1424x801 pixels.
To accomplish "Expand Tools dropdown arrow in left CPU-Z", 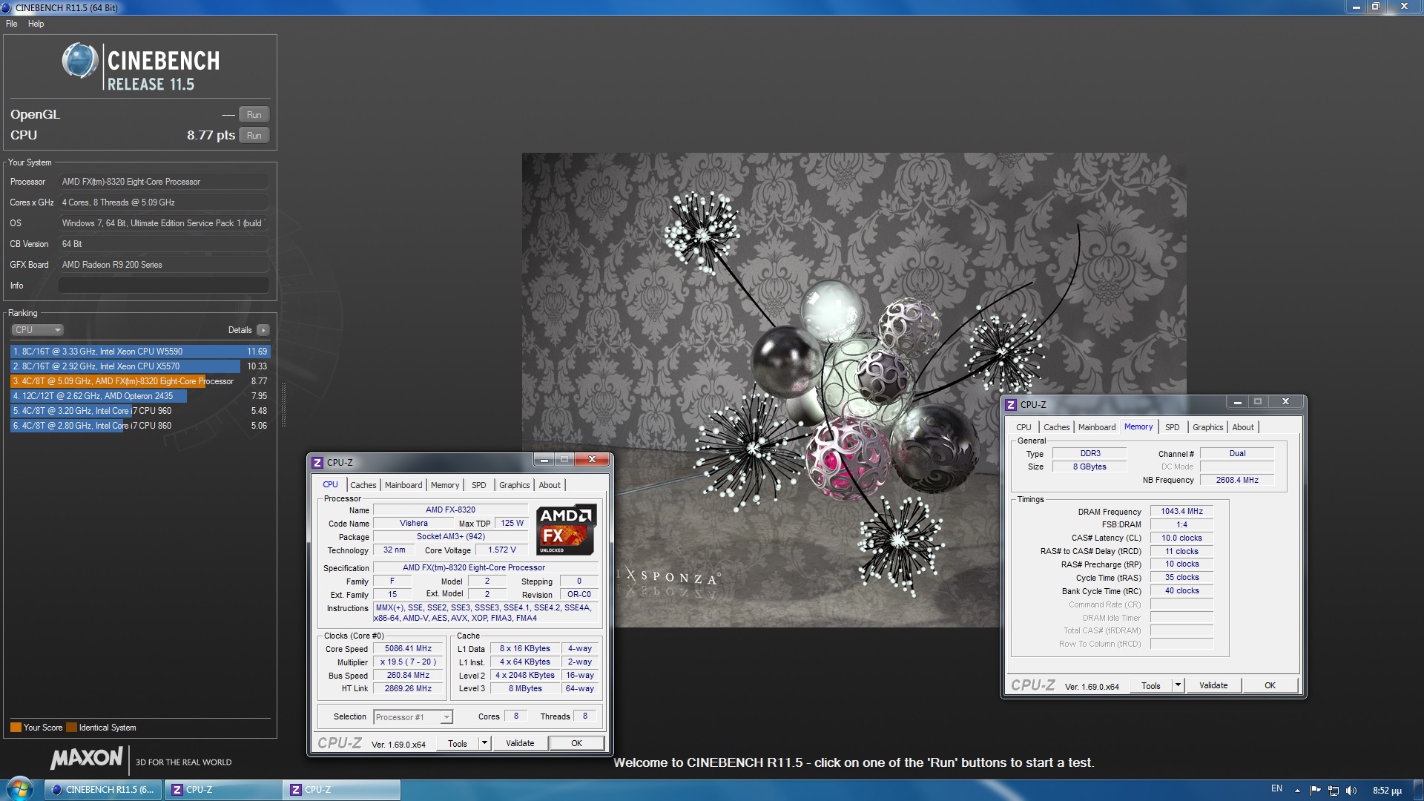I will tap(484, 744).
